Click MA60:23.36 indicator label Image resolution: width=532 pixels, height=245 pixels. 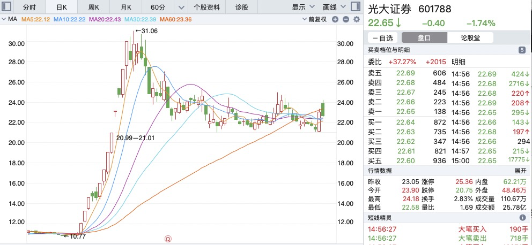coord(176,20)
